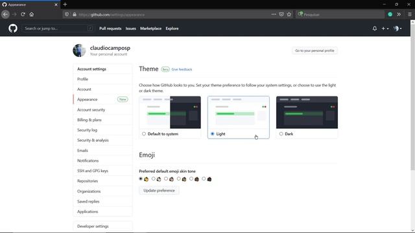Open Account security settings
This screenshot has height=233, width=415.
(x=102, y=109)
